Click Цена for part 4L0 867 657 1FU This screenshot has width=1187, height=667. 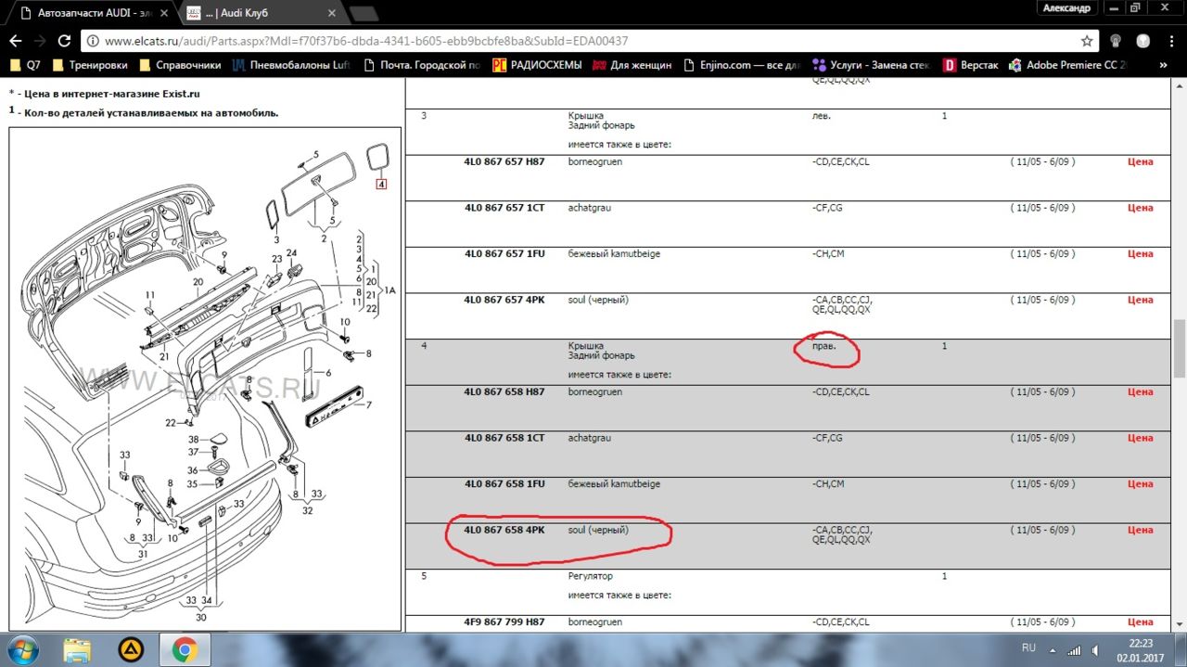pos(1140,254)
